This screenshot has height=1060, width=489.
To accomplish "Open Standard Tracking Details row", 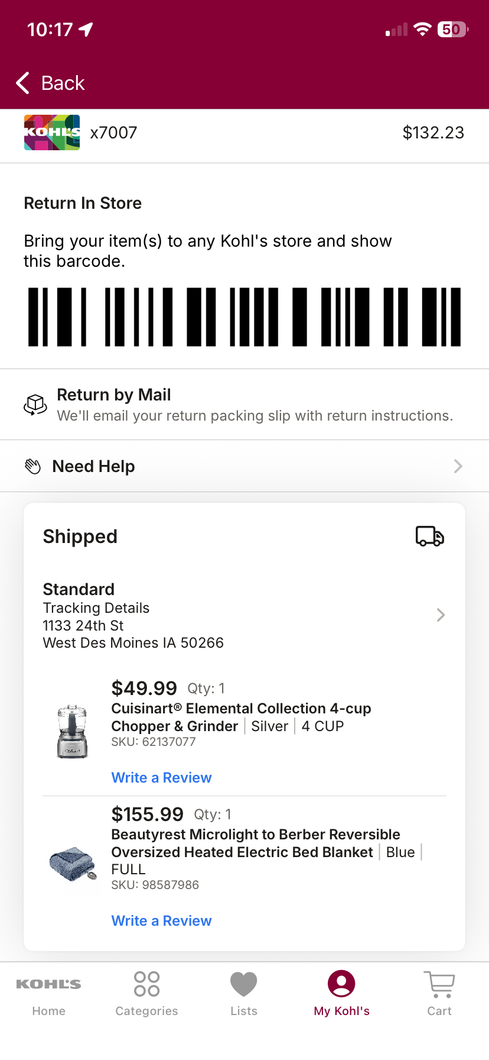I will 244,616.
